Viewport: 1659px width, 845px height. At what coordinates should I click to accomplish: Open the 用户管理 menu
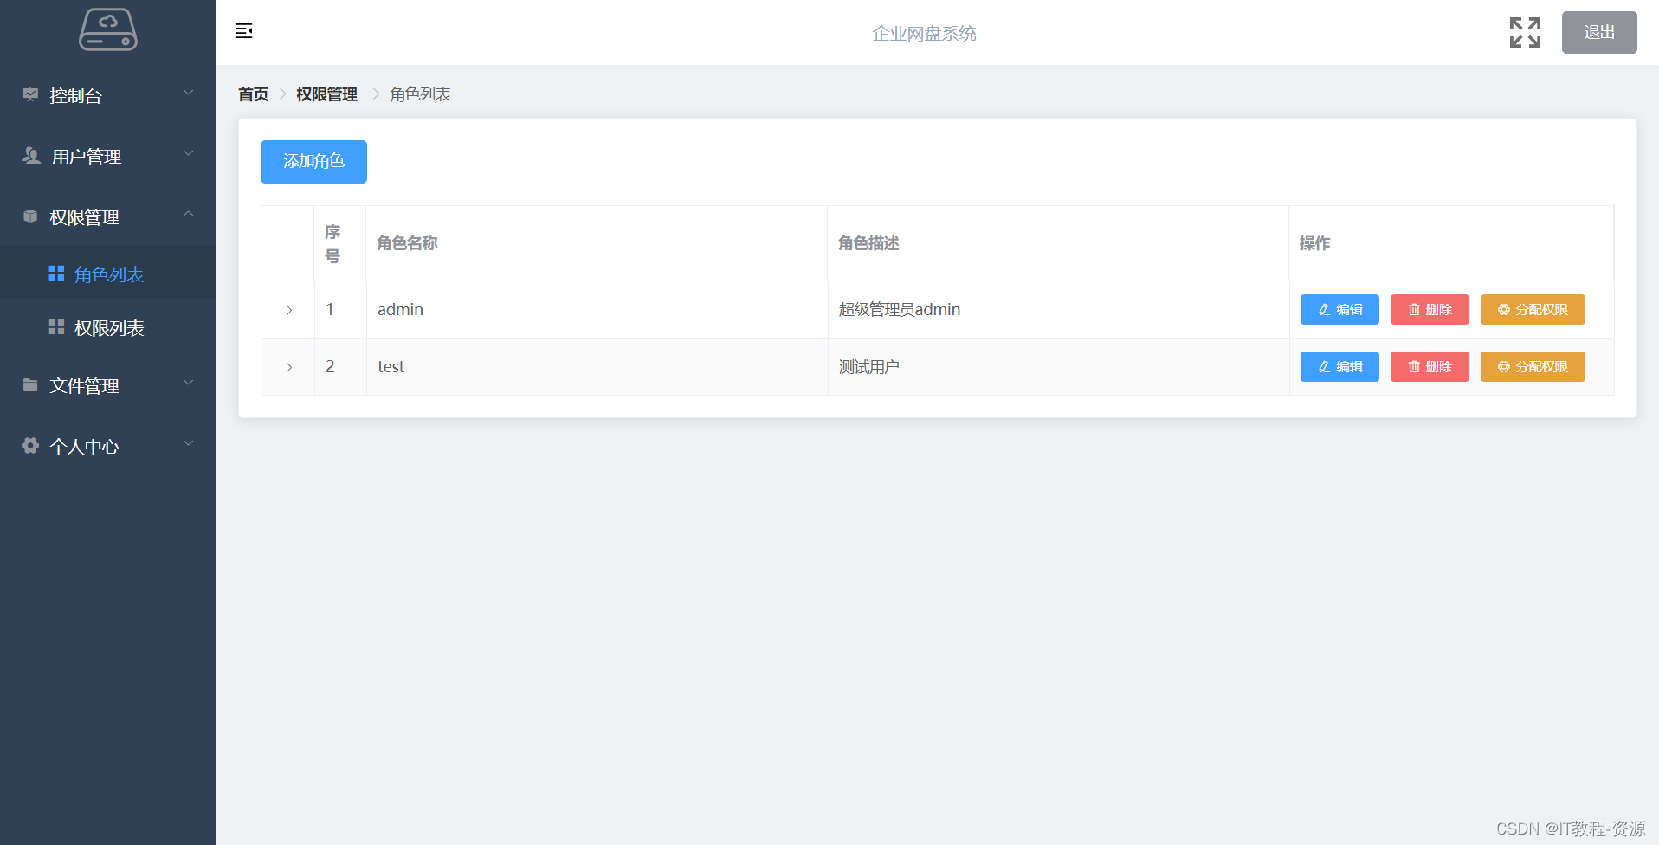coord(108,156)
